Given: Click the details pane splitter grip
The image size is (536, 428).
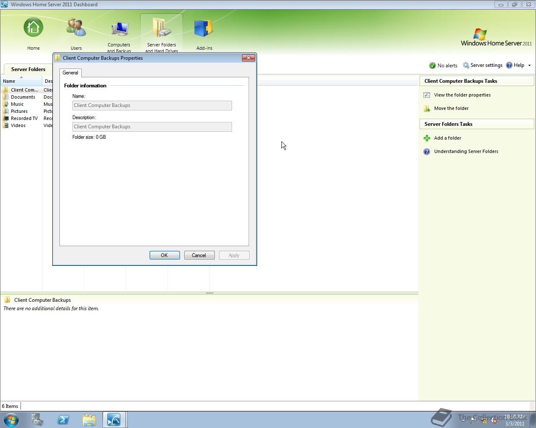Looking at the screenshot, I should tap(209, 293).
